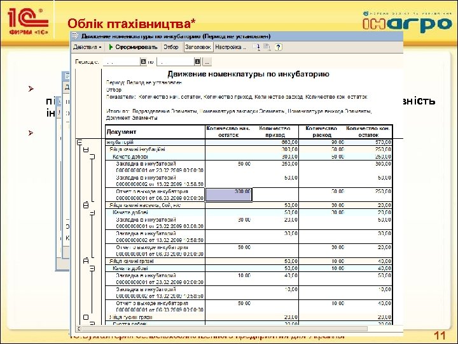Click the green Сформировать play arrow icon
Screen dimensions: 458x344
pos(111,47)
